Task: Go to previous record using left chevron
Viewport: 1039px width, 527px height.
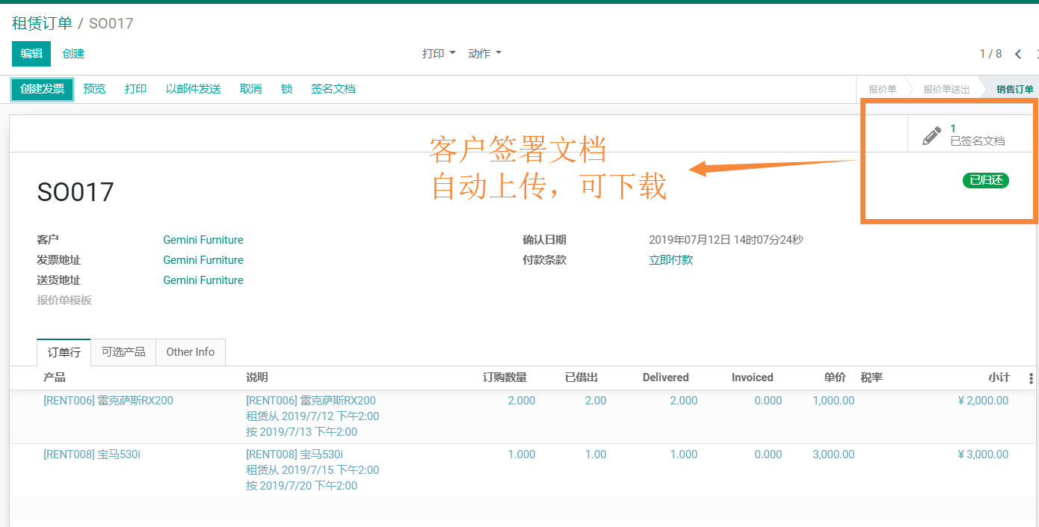Action: (1018, 54)
